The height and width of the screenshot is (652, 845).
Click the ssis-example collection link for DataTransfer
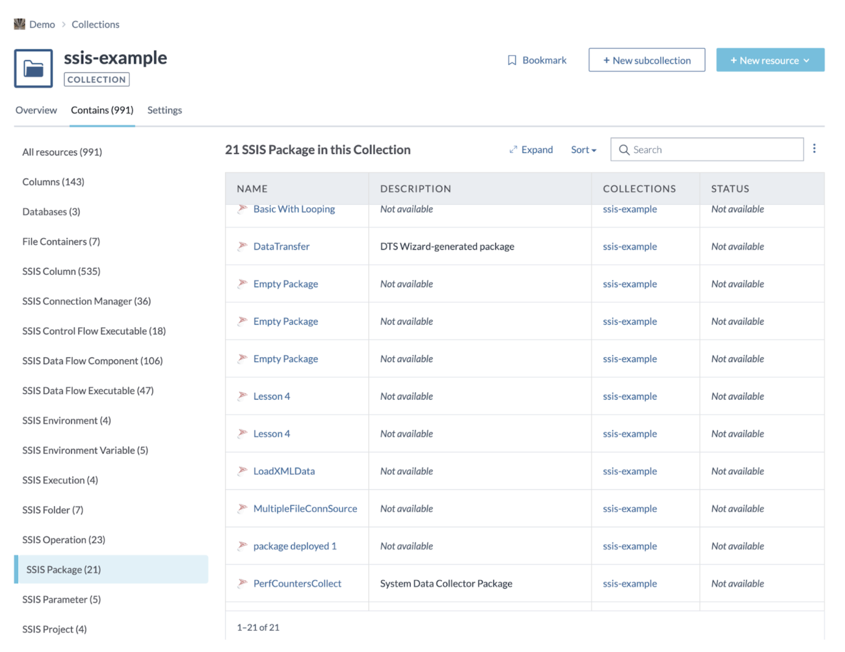pos(629,245)
